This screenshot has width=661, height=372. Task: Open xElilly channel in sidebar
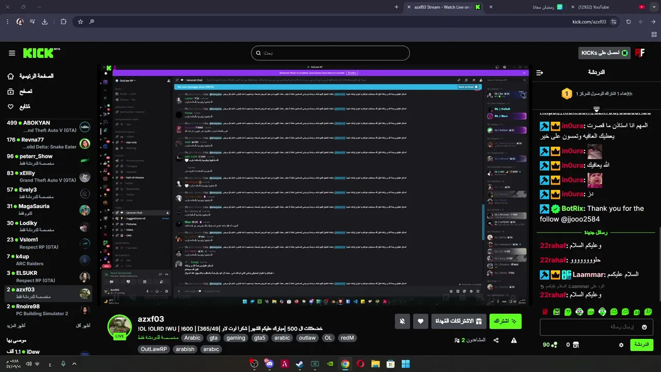click(x=49, y=177)
